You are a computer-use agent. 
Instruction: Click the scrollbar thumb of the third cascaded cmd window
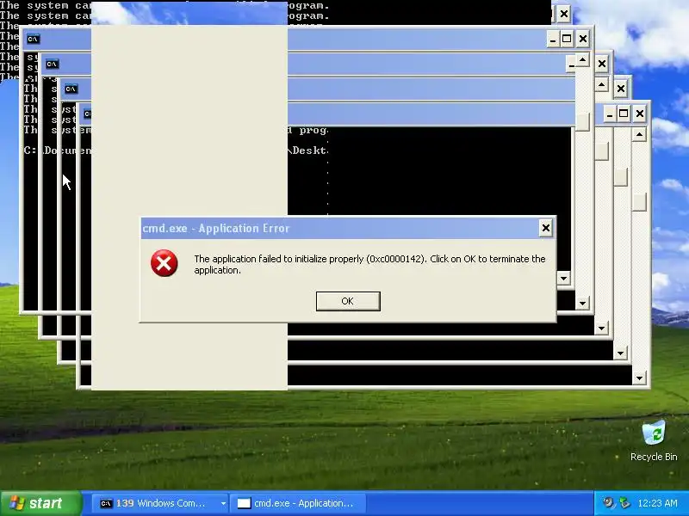(620, 177)
